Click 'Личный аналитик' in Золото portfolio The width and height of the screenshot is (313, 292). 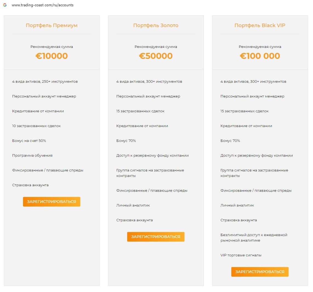point(133,205)
